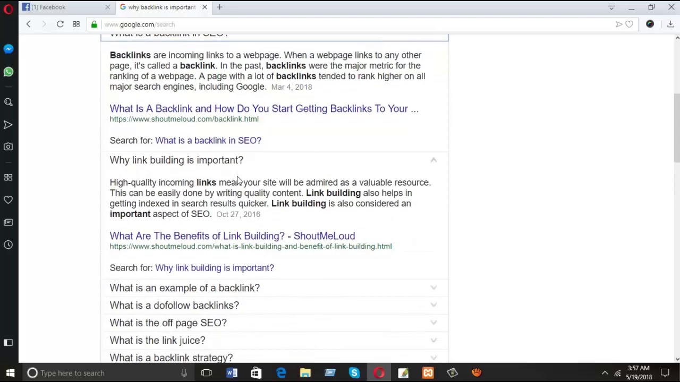Go back to the previous page
The image size is (680, 382).
[x=28, y=24]
